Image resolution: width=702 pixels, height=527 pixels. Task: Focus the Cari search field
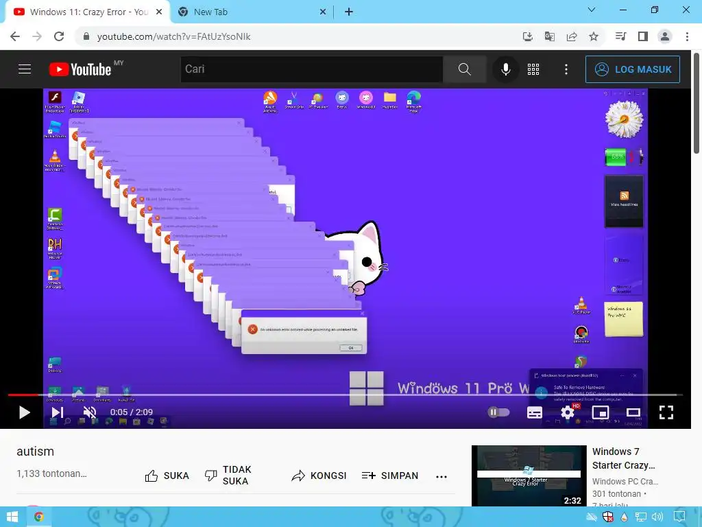(312, 69)
